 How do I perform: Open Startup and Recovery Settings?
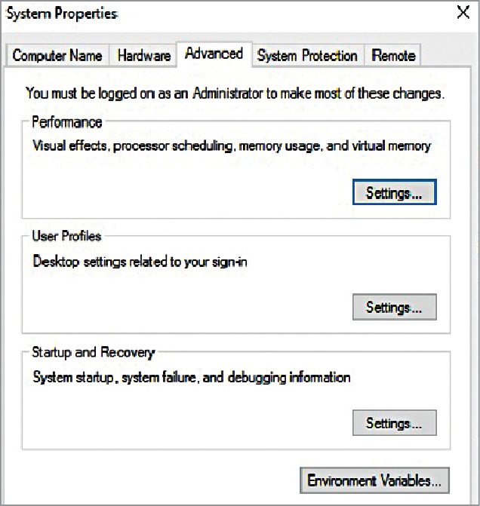pyautogui.click(x=394, y=423)
